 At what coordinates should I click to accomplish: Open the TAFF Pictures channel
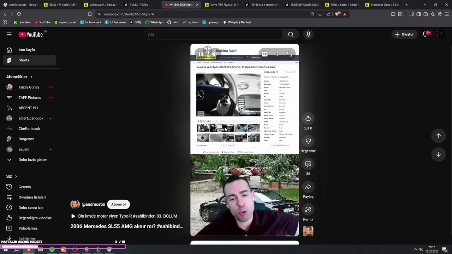30,97
